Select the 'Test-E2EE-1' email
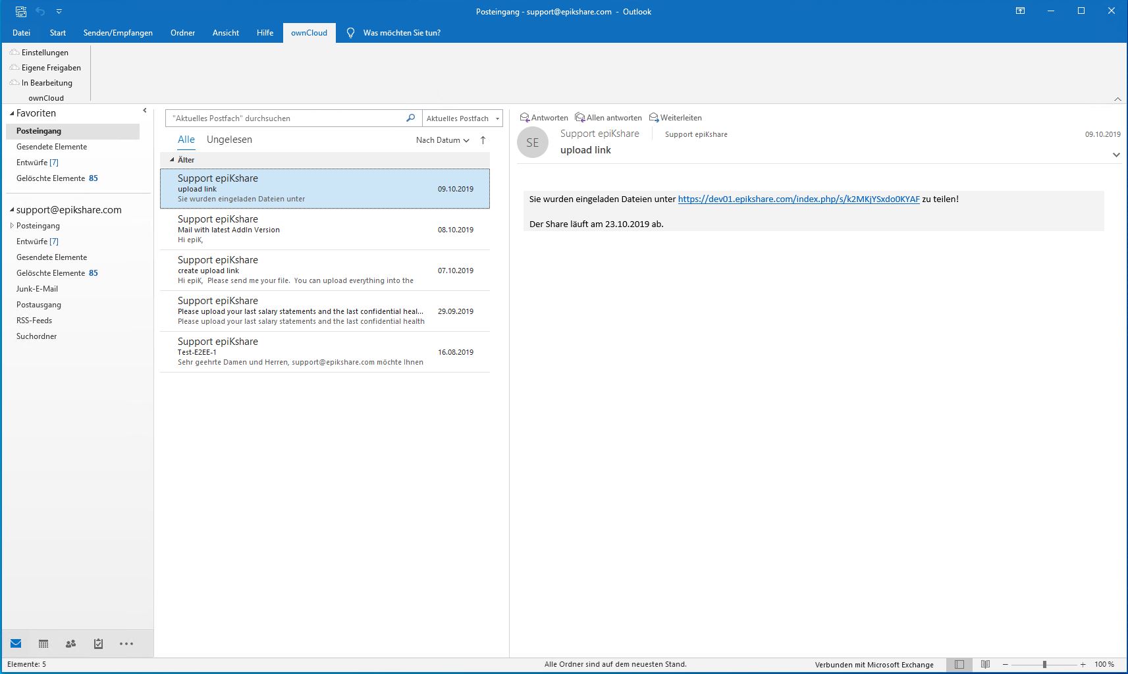Viewport: 1128px width, 674px height. (325, 352)
